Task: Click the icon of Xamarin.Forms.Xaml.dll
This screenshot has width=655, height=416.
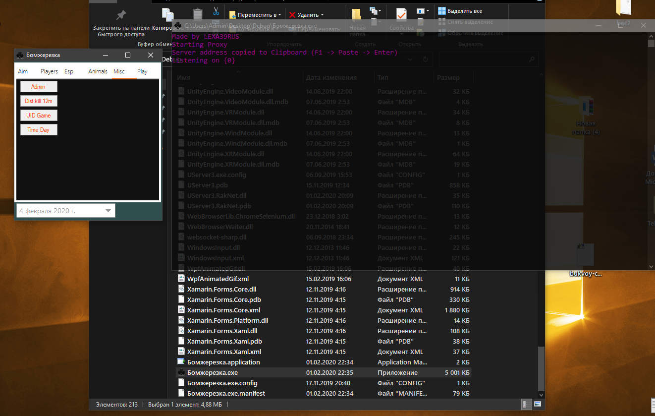Action: [181, 331]
